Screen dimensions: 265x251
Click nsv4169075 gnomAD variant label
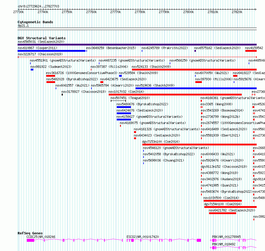pos(153,123)
